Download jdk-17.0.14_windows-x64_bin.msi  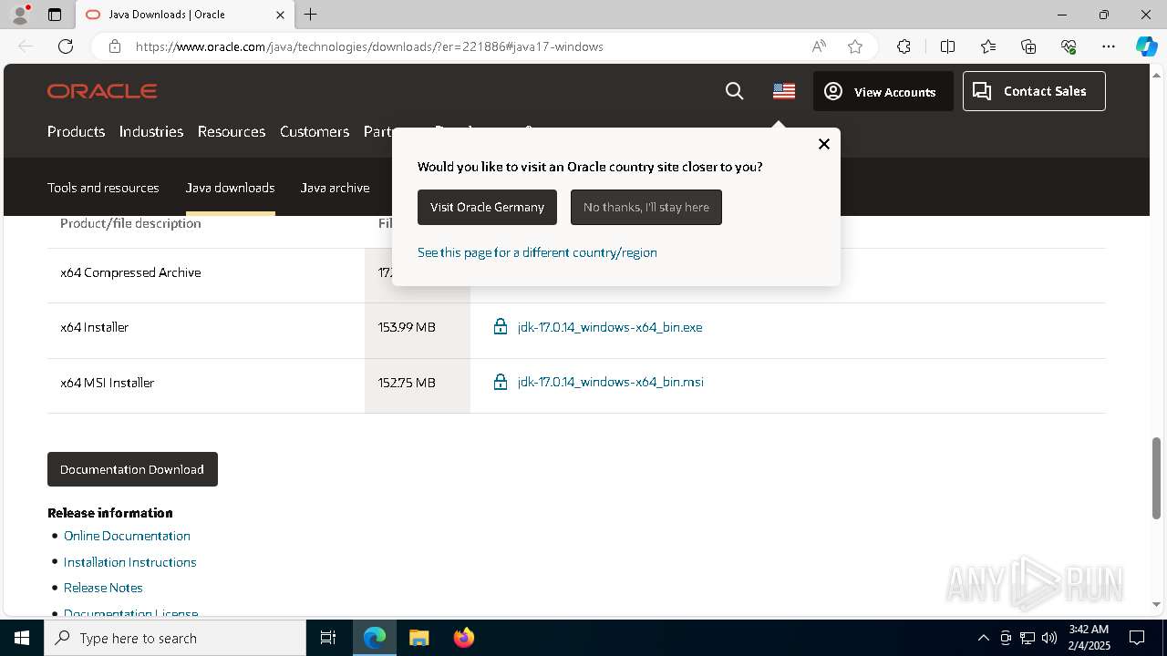click(x=610, y=382)
